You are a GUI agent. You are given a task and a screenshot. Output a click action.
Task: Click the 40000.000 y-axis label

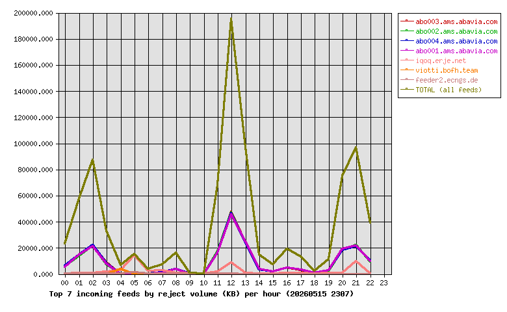click(35, 222)
